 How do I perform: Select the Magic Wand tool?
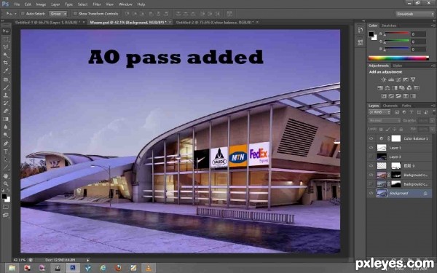pyautogui.click(x=6, y=55)
